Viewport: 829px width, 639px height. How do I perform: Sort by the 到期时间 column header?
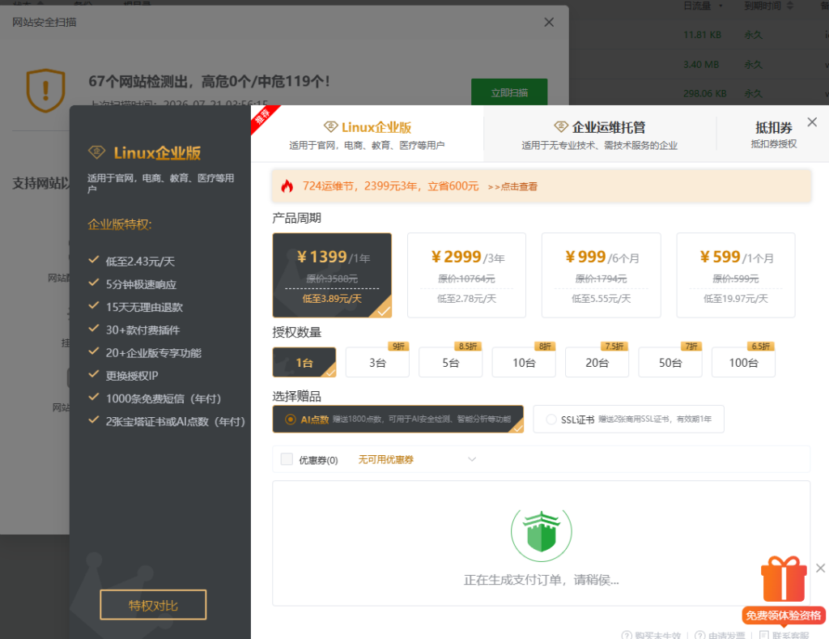coord(768,6)
